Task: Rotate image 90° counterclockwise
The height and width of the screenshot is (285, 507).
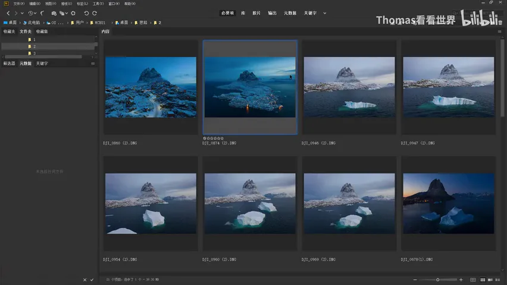Action: 86,13
